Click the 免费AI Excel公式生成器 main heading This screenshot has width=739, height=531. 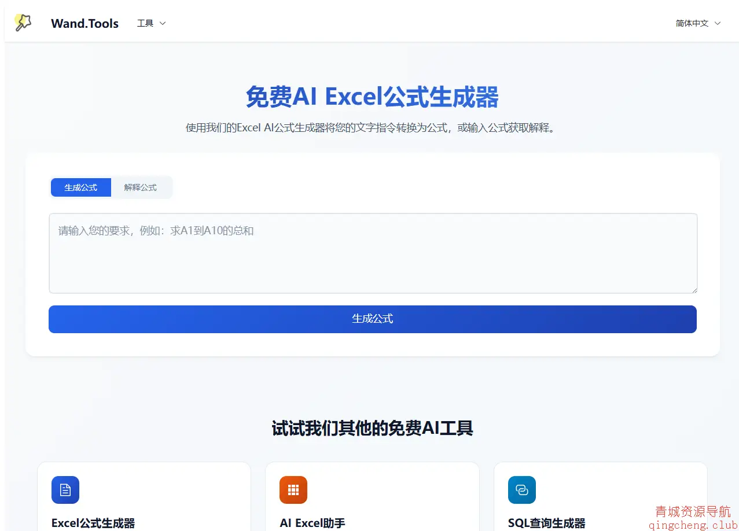372,97
